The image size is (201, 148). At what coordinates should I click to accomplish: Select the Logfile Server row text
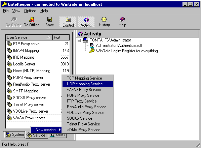tap(24, 64)
